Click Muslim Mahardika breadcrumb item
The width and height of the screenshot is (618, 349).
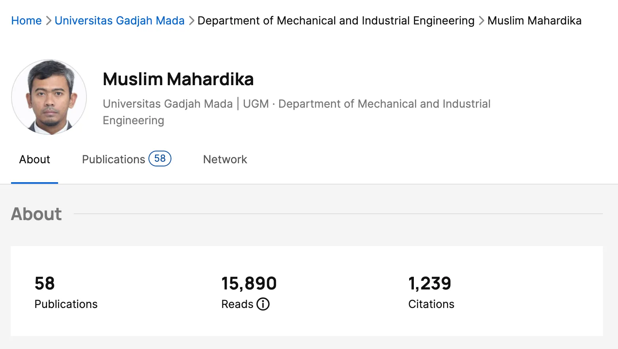[x=534, y=21]
